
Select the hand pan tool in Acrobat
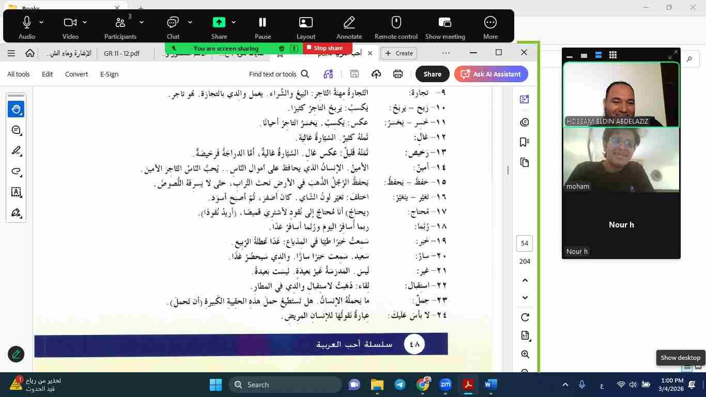tap(16, 109)
